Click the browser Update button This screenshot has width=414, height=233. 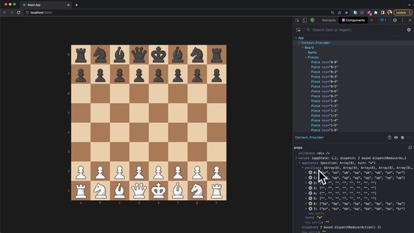coord(402,12)
